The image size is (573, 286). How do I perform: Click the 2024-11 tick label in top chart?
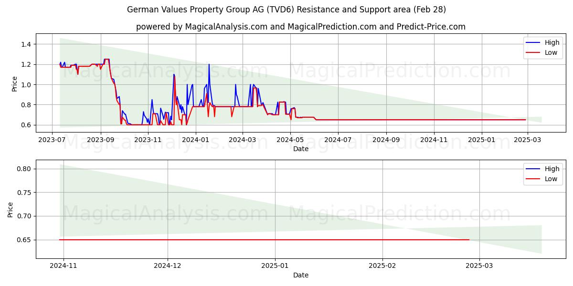(x=434, y=140)
